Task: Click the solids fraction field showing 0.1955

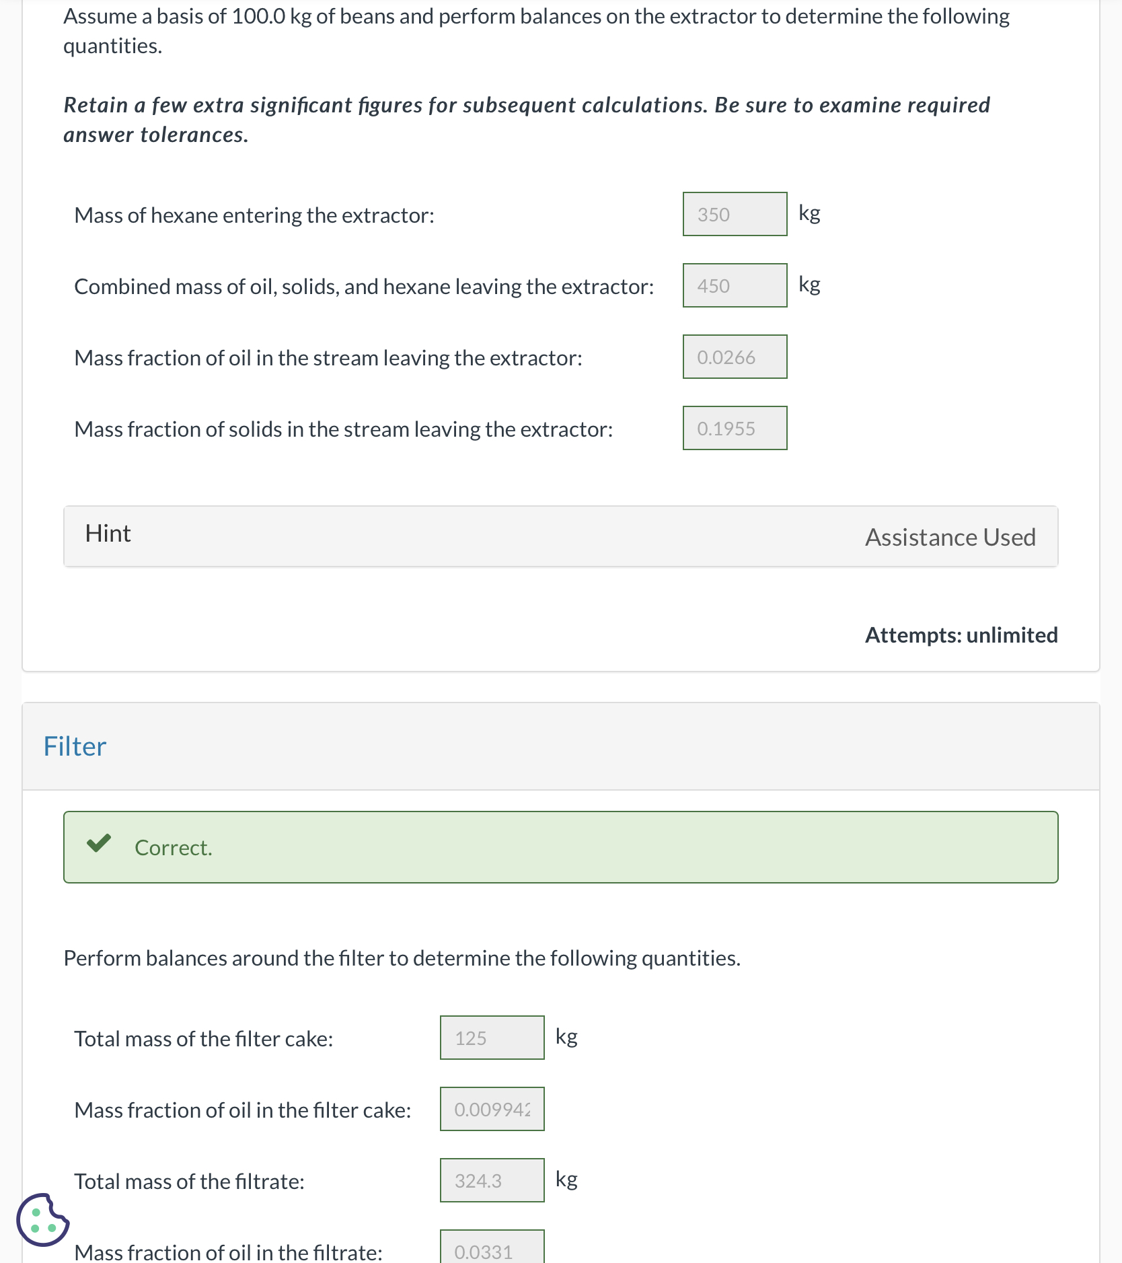Action: pos(735,429)
